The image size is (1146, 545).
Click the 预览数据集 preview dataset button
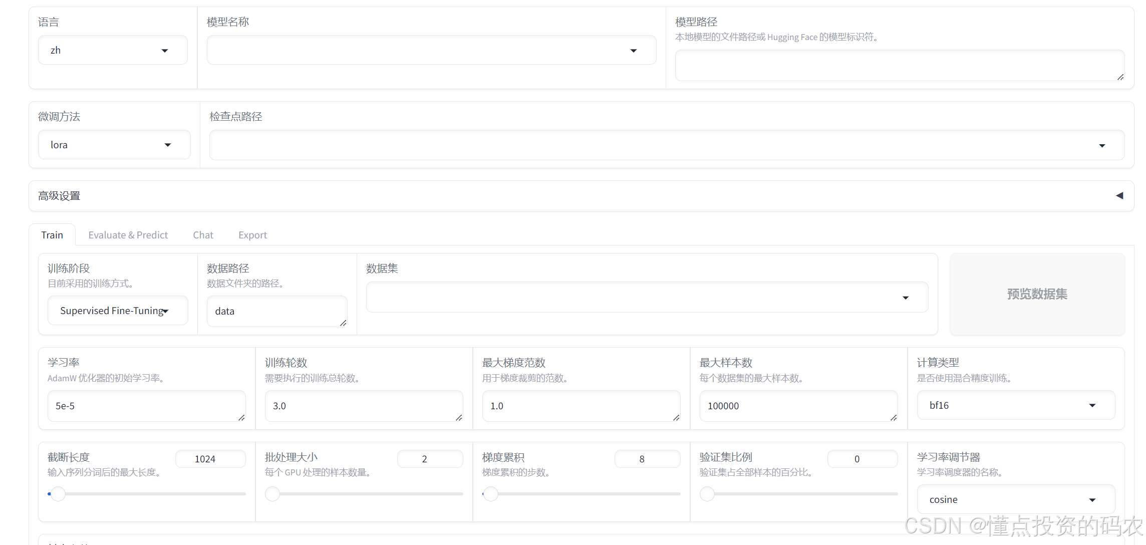click(x=1037, y=294)
